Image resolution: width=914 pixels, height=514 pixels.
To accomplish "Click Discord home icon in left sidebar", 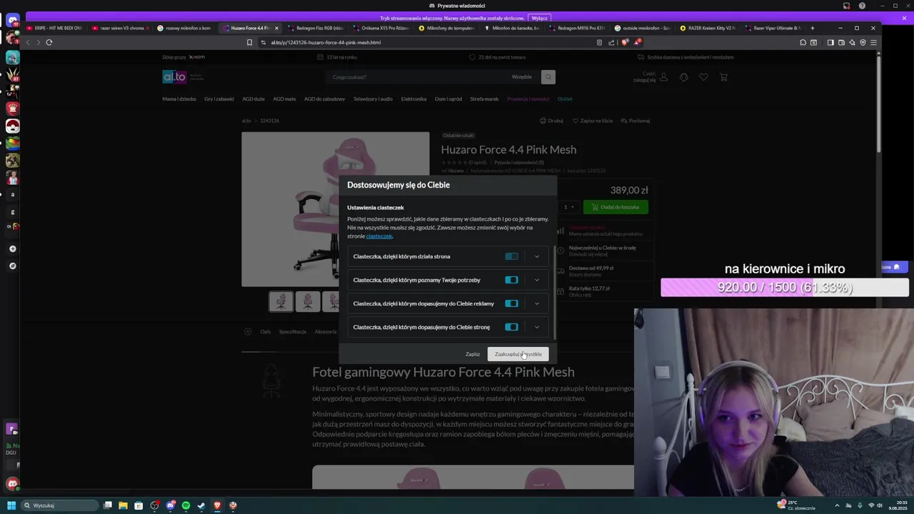I will click(12, 21).
